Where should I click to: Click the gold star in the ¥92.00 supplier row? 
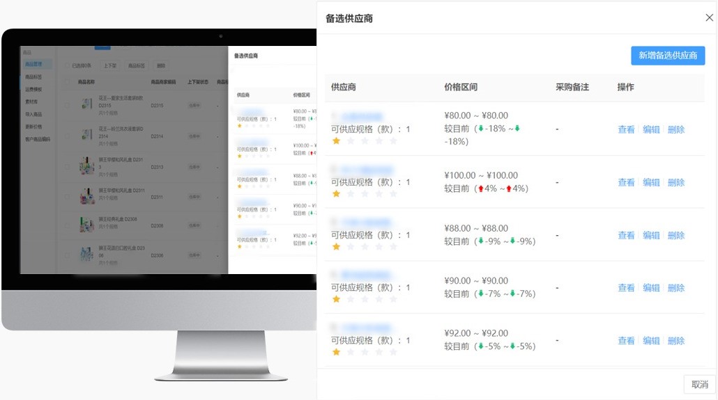(x=336, y=353)
